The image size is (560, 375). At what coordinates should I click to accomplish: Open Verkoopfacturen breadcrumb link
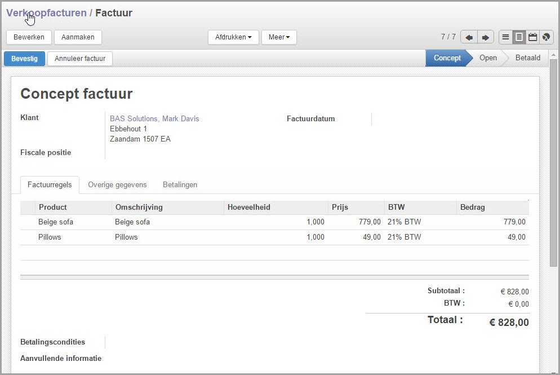tap(46, 13)
